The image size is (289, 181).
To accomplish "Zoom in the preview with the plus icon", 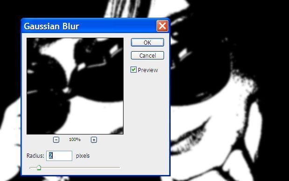I will coord(94,140).
